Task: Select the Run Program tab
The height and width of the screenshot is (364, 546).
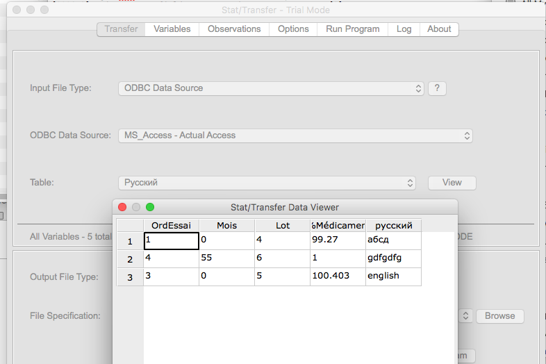Action: [353, 29]
